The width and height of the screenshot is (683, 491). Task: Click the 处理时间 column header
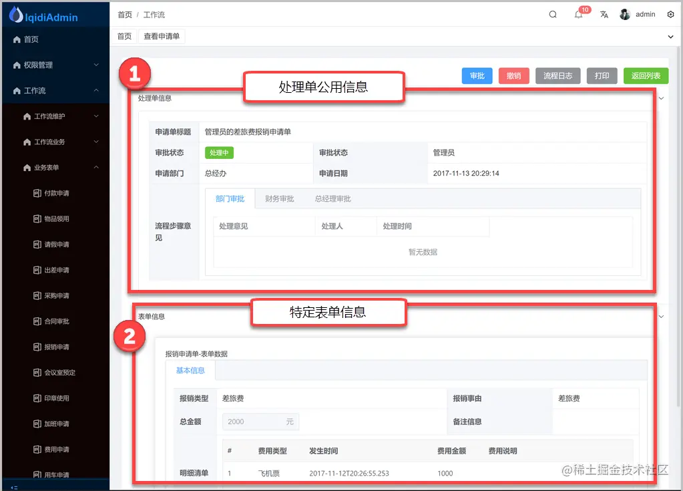pyautogui.click(x=433, y=226)
